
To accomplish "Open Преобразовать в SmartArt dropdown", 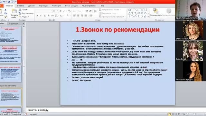I will pos(112,17).
